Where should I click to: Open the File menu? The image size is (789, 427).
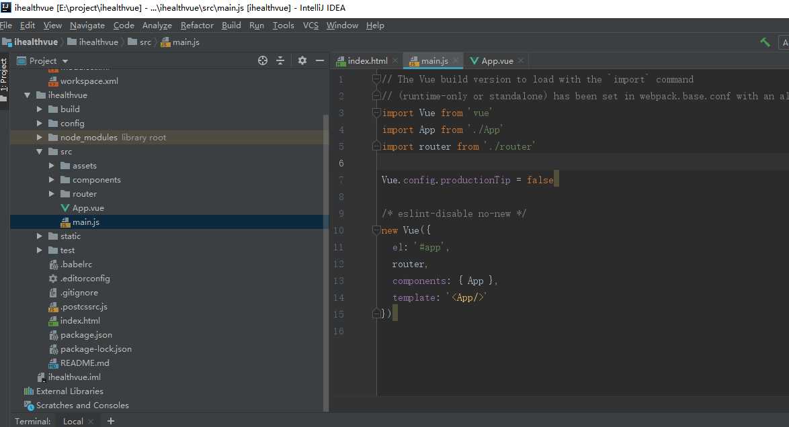tap(6, 25)
